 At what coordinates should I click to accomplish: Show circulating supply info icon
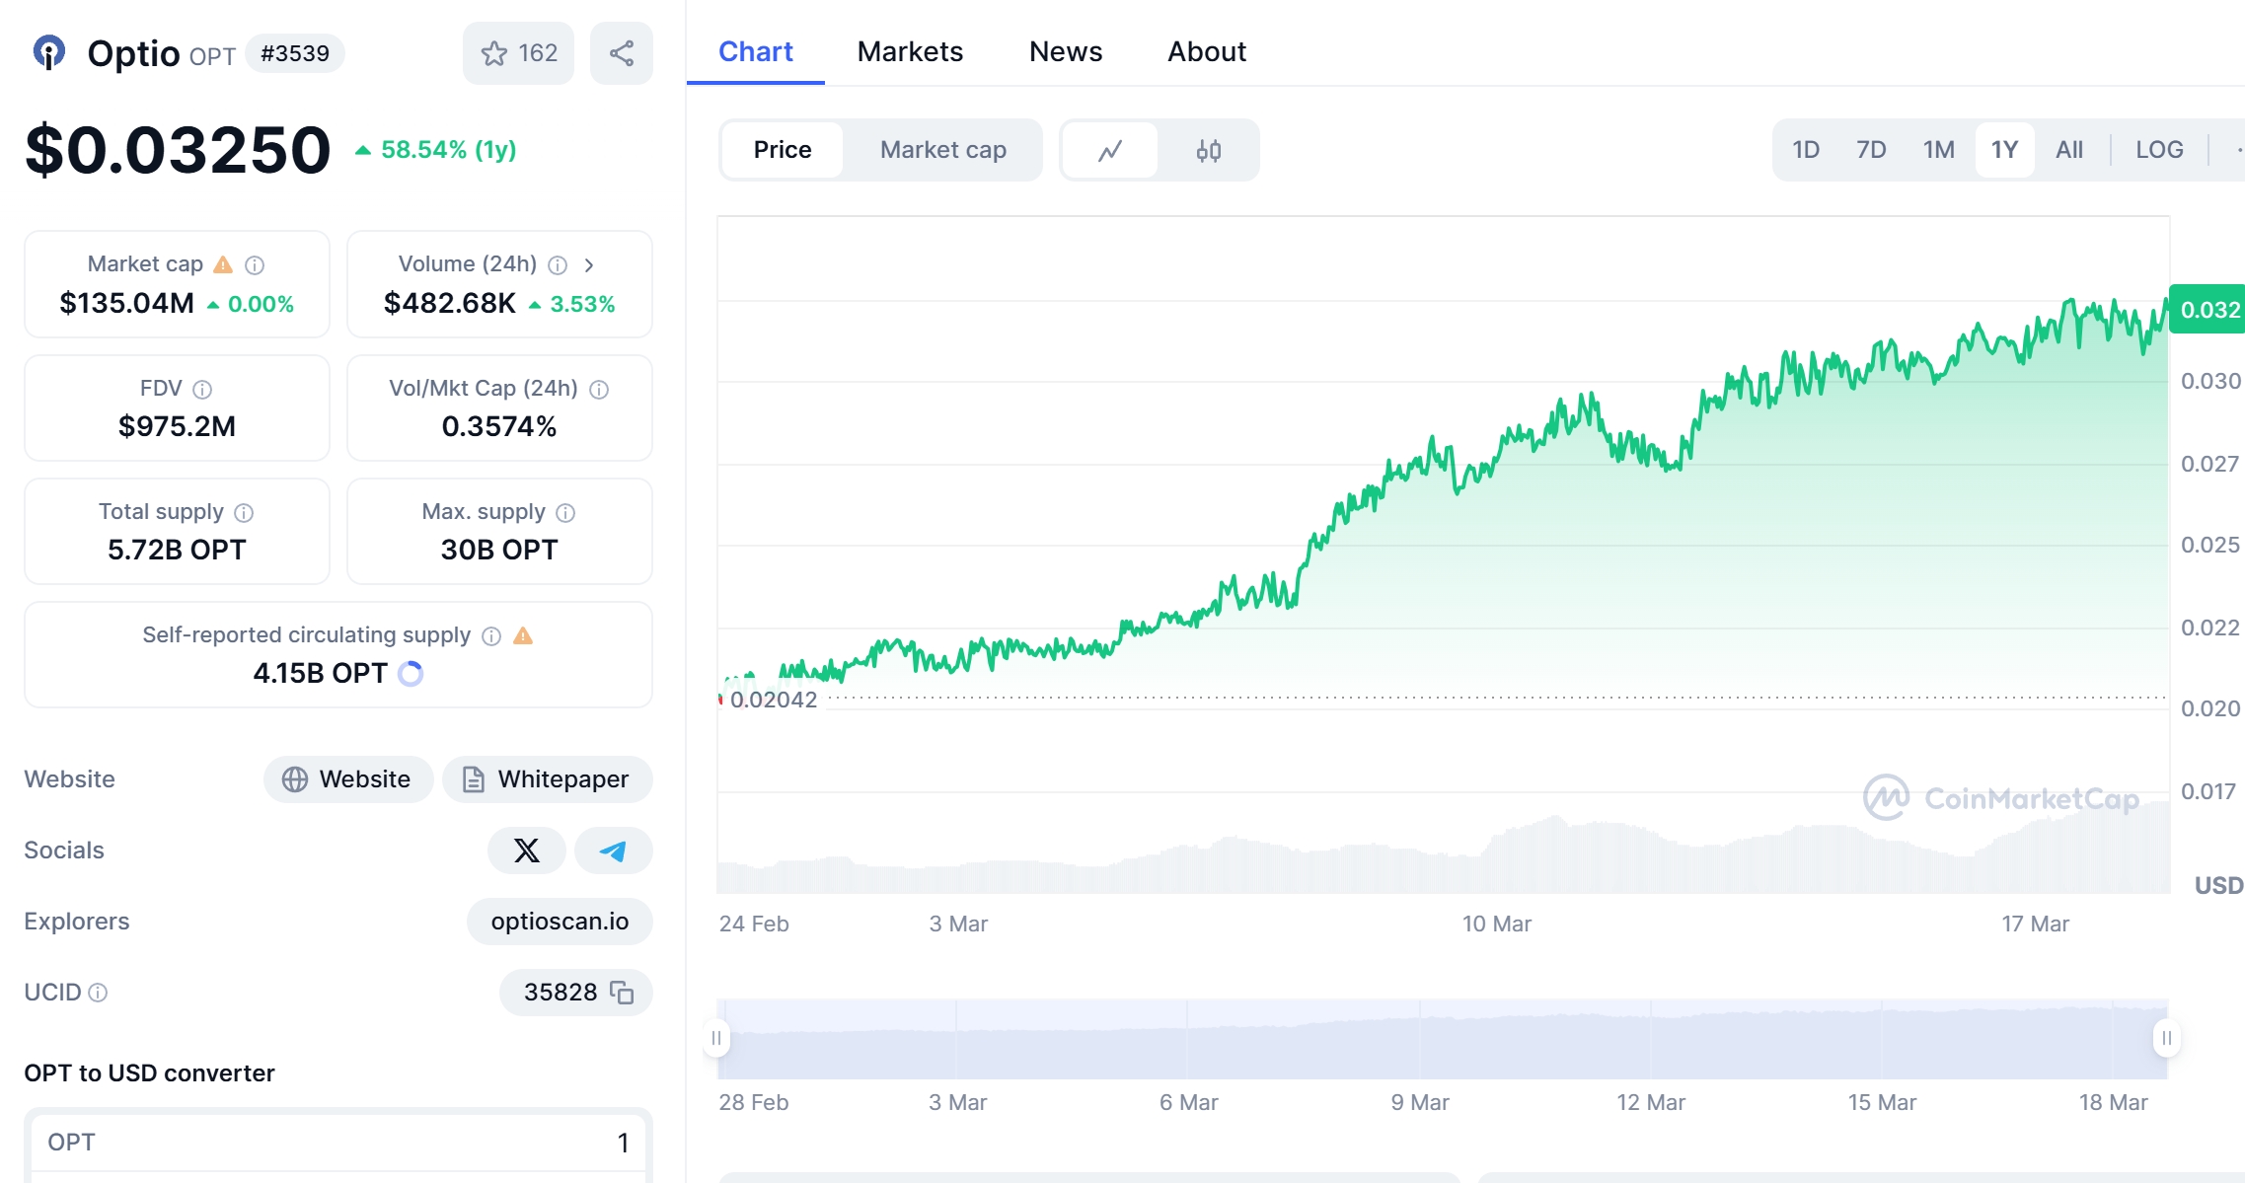point(491,635)
